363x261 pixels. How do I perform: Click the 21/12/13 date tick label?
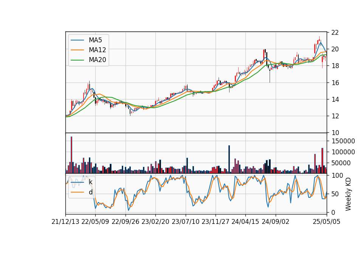pos(65,222)
